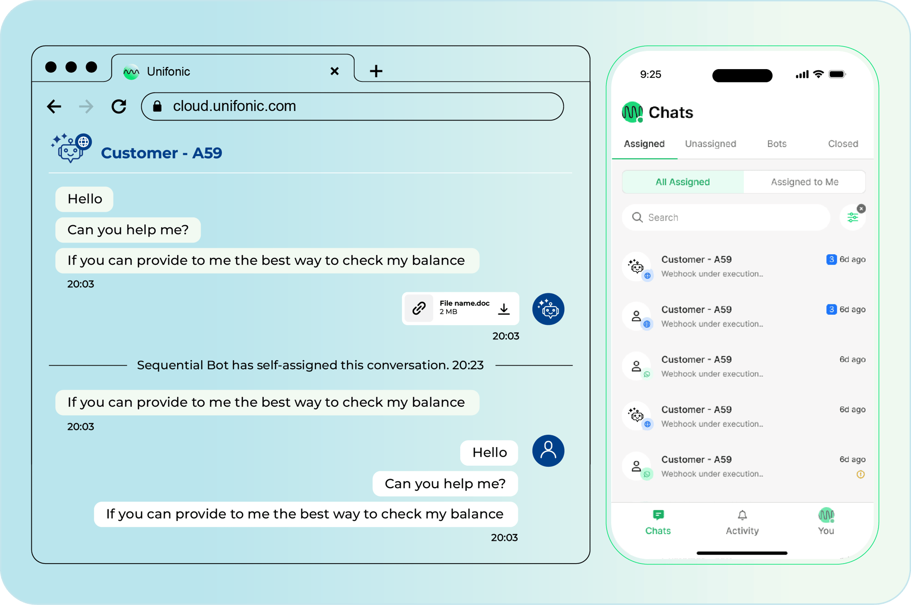This screenshot has height=605, width=911.
Task: Click the browser back arrow
Action: pyautogui.click(x=54, y=106)
